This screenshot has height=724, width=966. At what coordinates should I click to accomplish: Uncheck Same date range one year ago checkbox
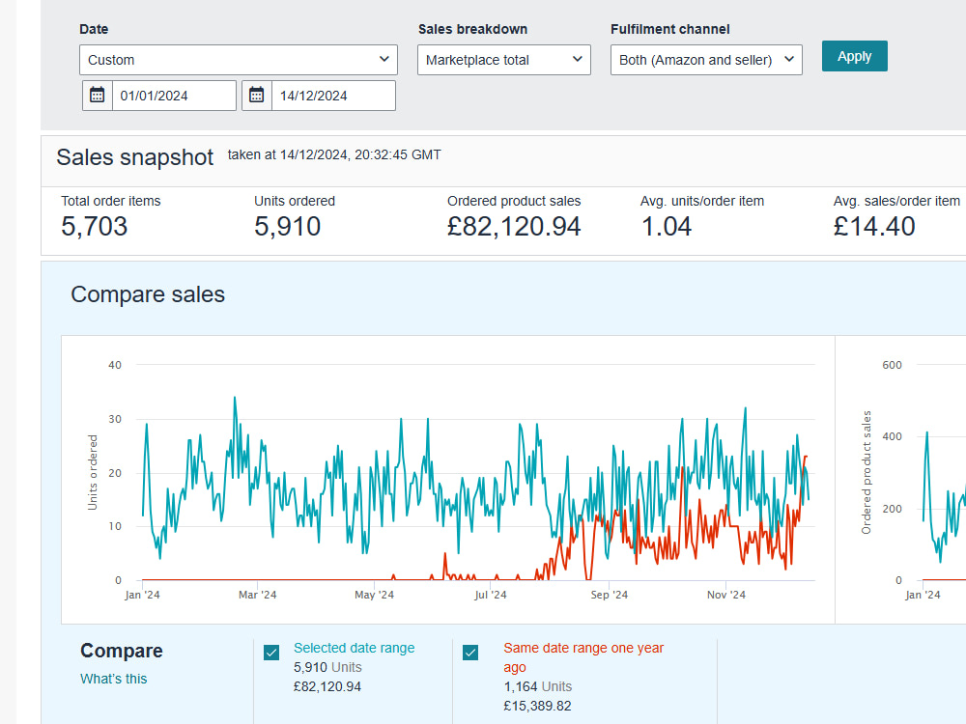[x=470, y=653]
